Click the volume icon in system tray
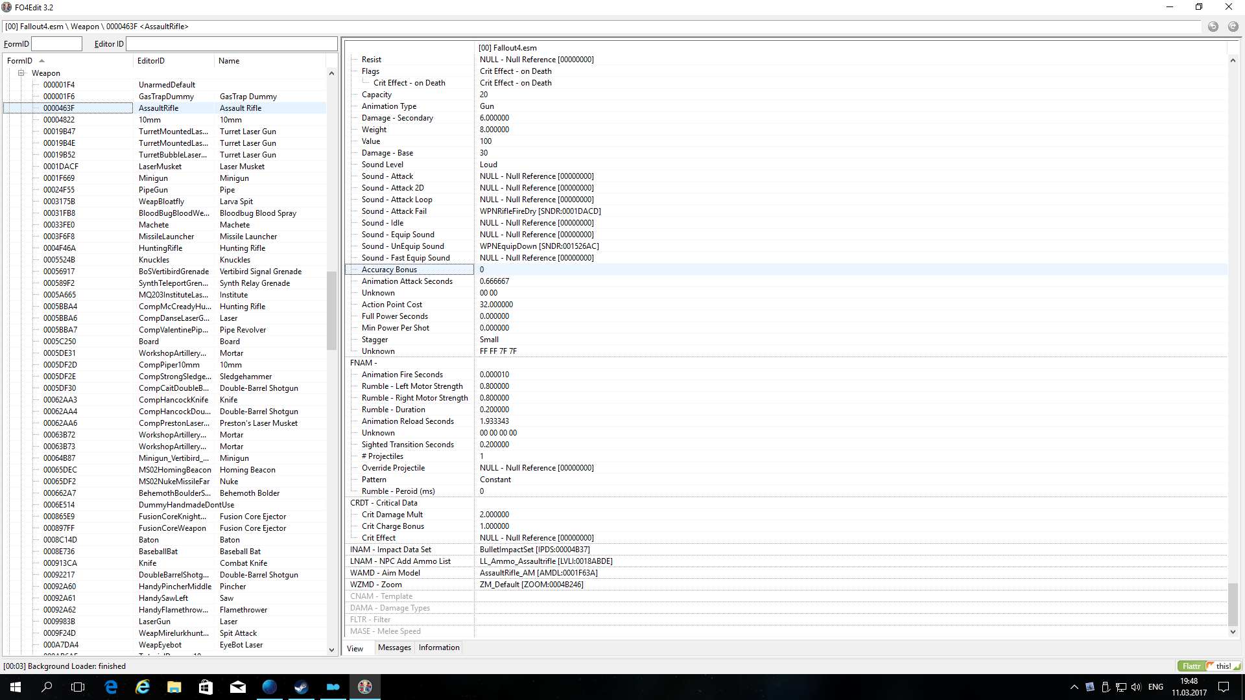Screen dimensions: 1245x700 click(x=1136, y=687)
